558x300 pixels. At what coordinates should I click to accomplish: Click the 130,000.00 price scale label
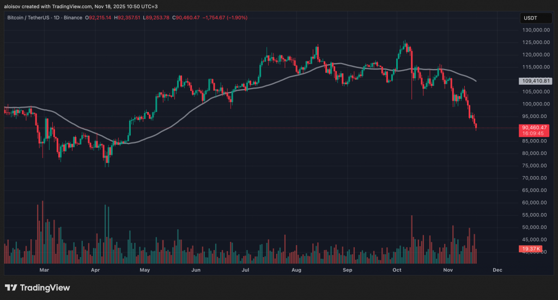pos(534,30)
